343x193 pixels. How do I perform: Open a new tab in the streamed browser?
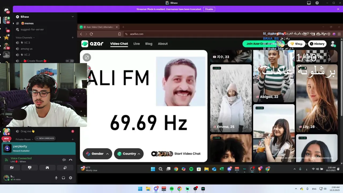coord(123,27)
